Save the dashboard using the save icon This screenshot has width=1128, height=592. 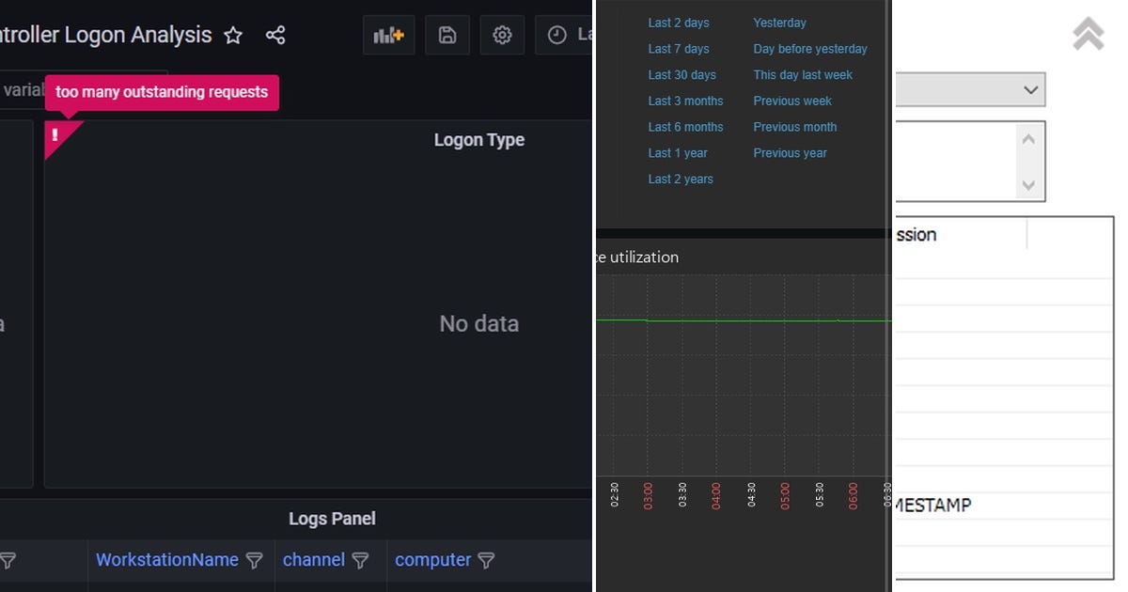(x=446, y=34)
